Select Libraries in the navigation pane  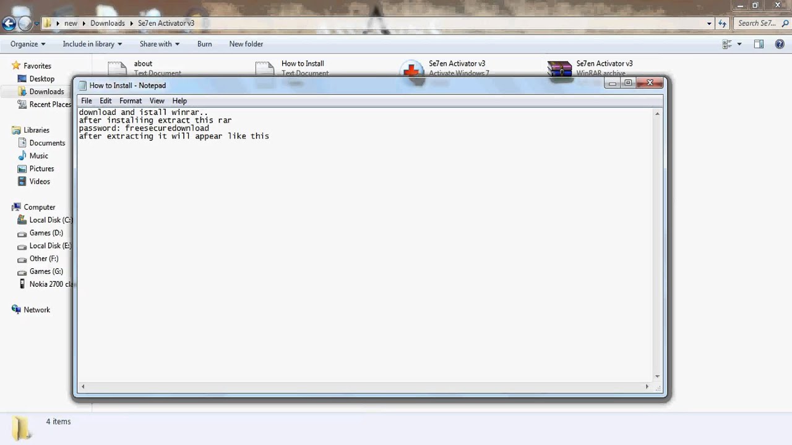37,130
